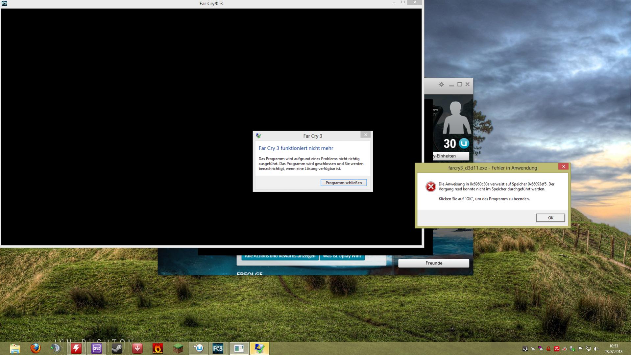Click the y-Einheiten button in Uplay
This screenshot has height=355, width=631.
[x=451, y=156]
